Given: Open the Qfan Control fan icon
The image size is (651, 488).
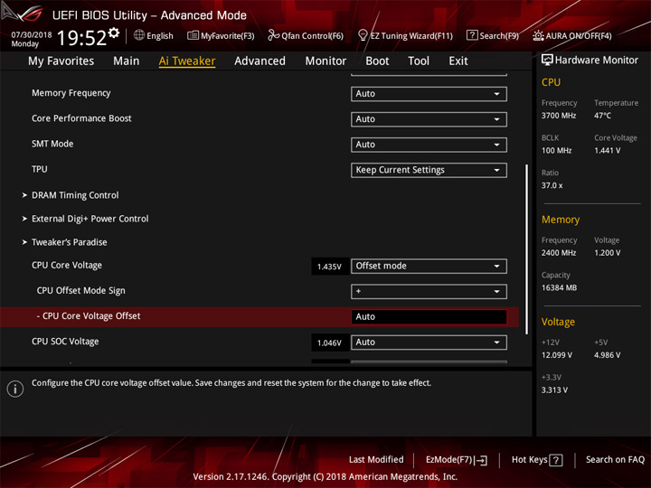Looking at the screenshot, I should 273,35.
